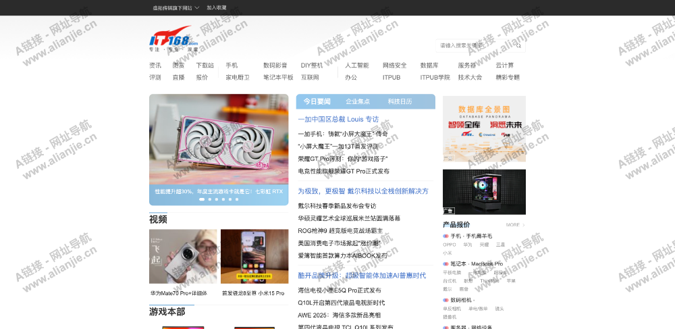Open the ITPUB navigation link
Viewport: 675px width, 329px height.
coord(391,78)
